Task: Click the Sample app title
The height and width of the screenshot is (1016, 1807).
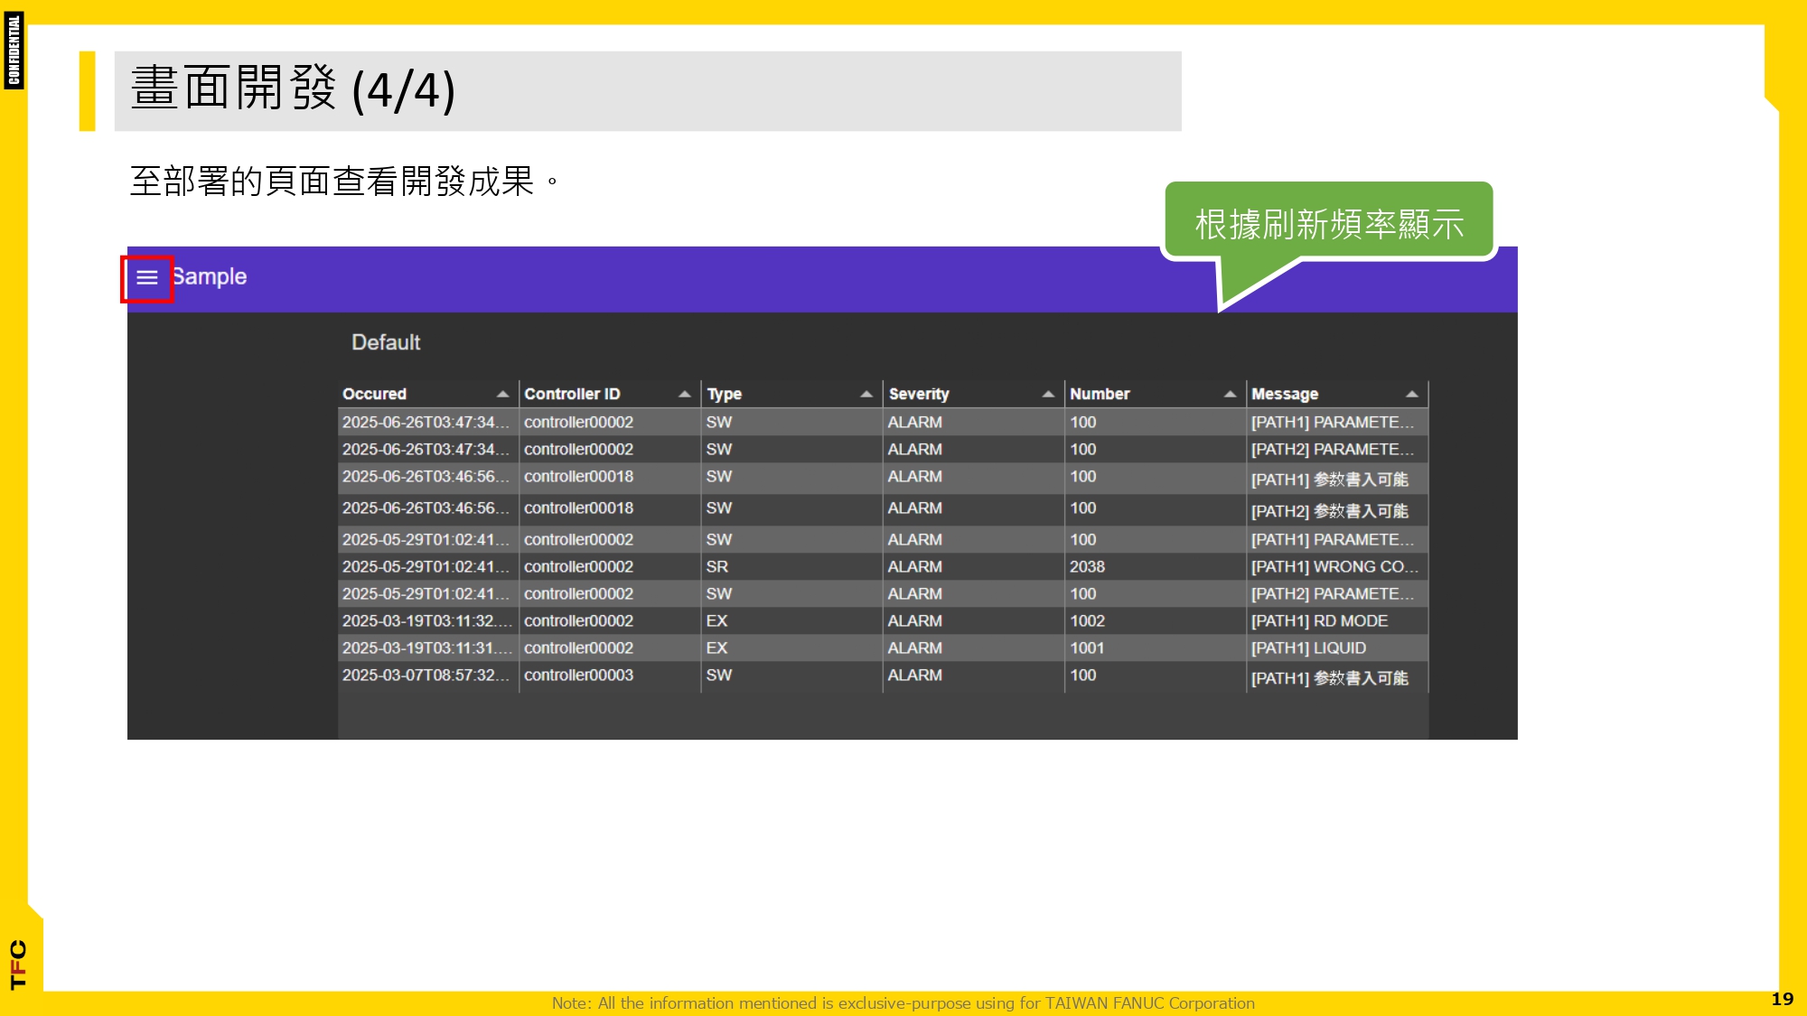Action: tap(210, 277)
